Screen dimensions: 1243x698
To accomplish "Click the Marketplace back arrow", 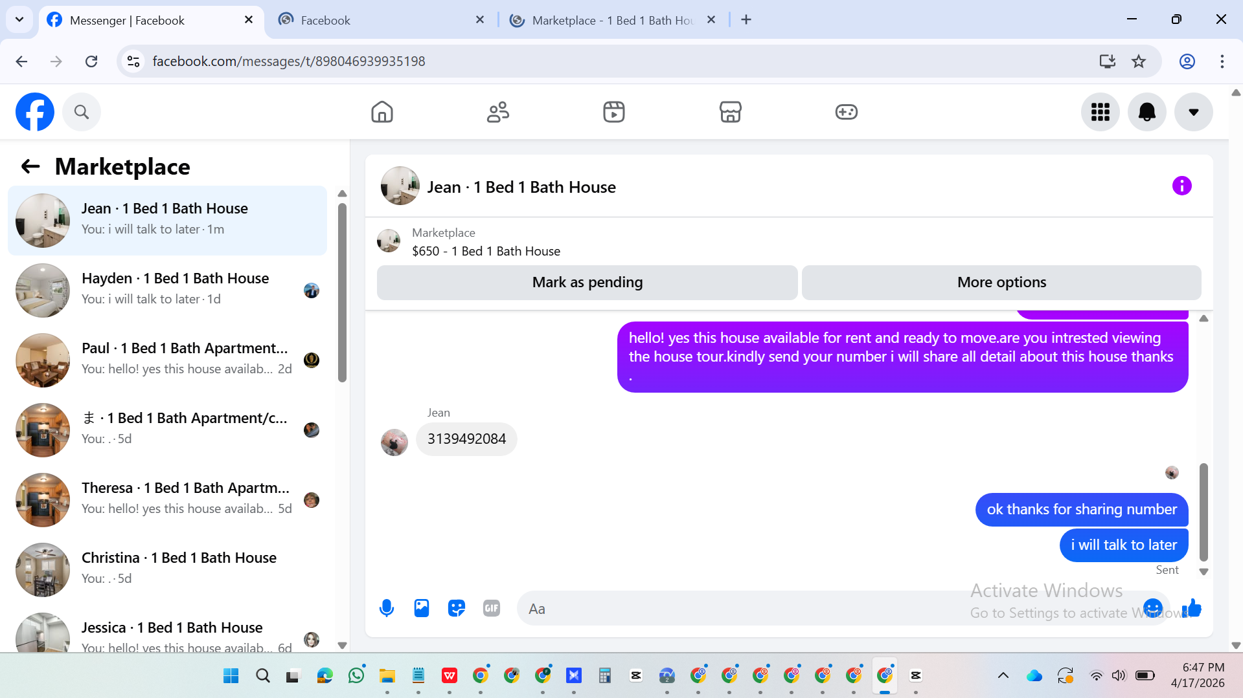I will pyautogui.click(x=30, y=167).
